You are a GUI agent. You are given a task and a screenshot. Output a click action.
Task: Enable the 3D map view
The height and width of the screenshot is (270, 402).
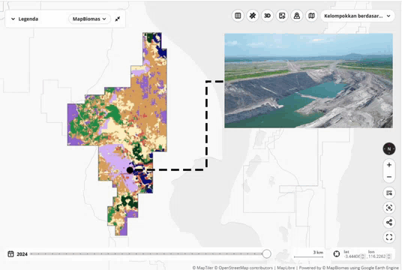(x=267, y=16)
